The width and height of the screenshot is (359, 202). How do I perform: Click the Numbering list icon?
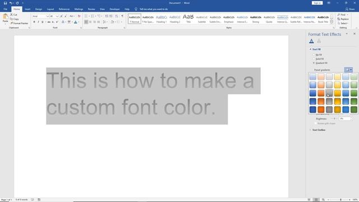pyautogui.click(x=93, y=16)
